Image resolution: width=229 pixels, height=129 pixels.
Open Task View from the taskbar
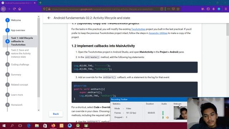(20, 126)
